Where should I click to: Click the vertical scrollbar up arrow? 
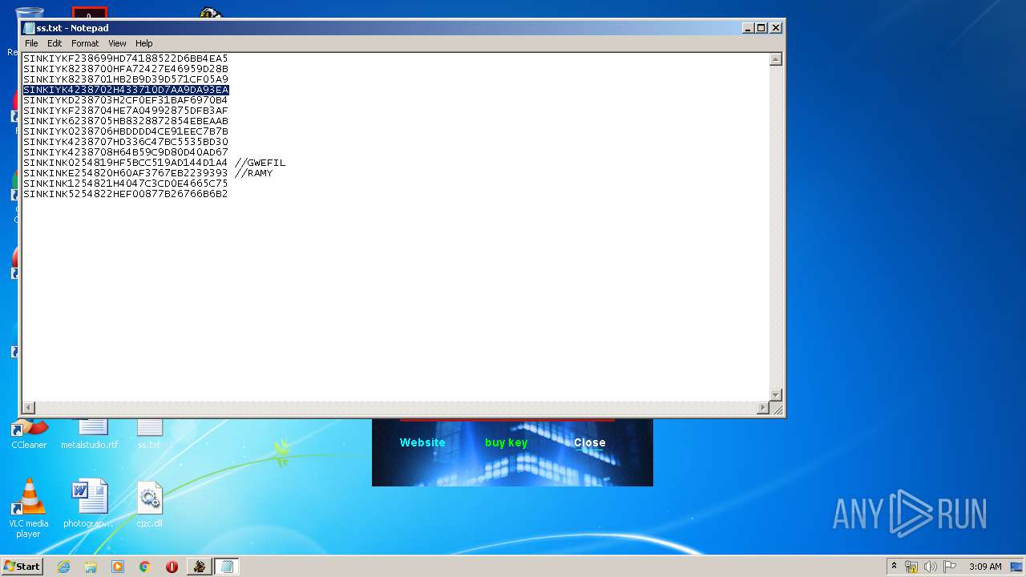(775, 59)
